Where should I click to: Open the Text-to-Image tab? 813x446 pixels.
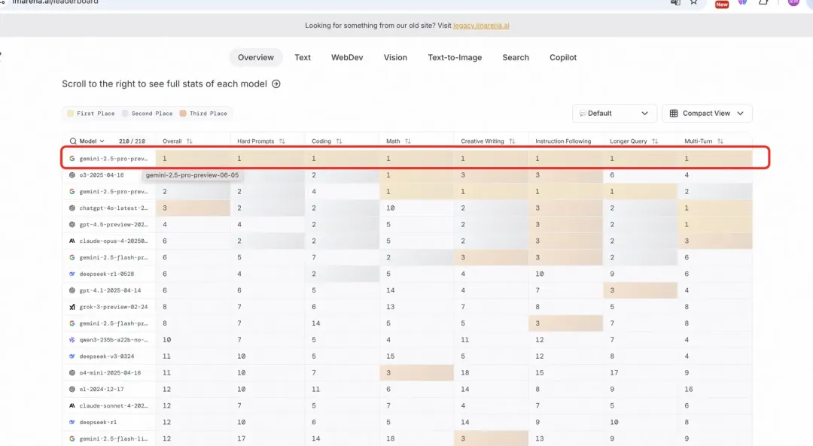(x=455, y=58)
